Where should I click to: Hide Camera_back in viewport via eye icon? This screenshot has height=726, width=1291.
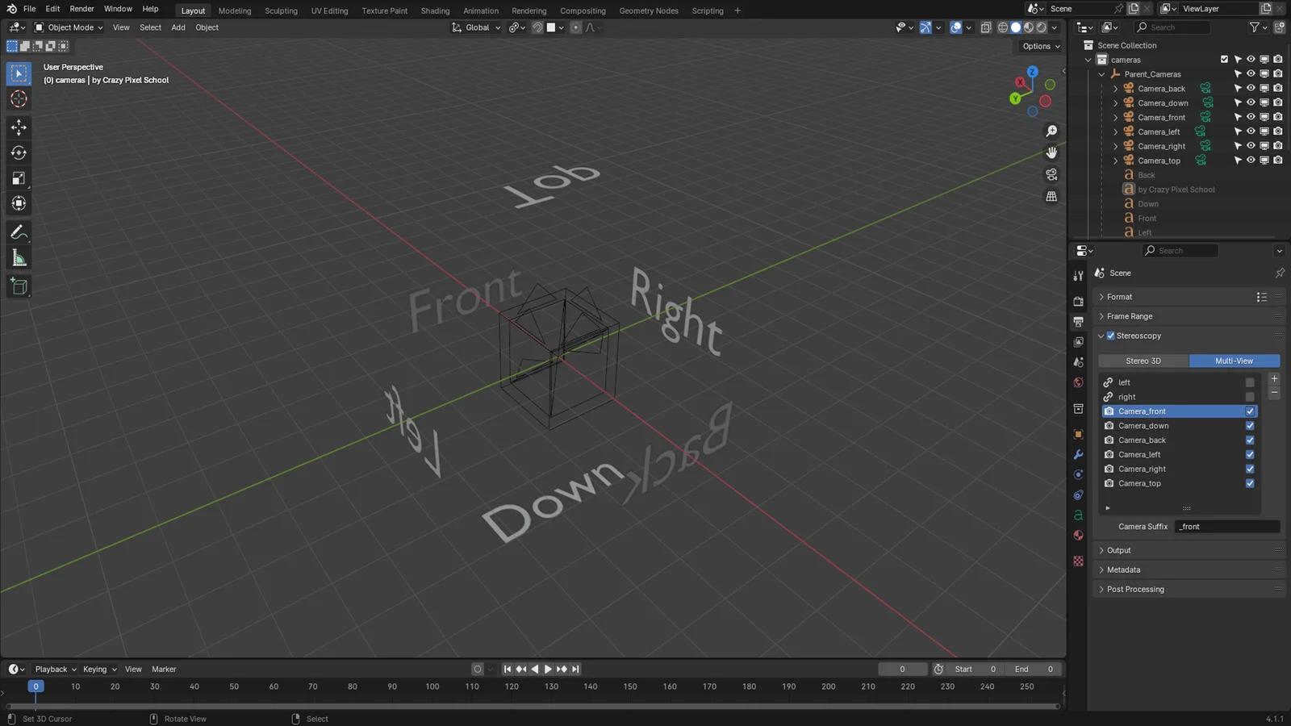click(x=1251, y=89)
